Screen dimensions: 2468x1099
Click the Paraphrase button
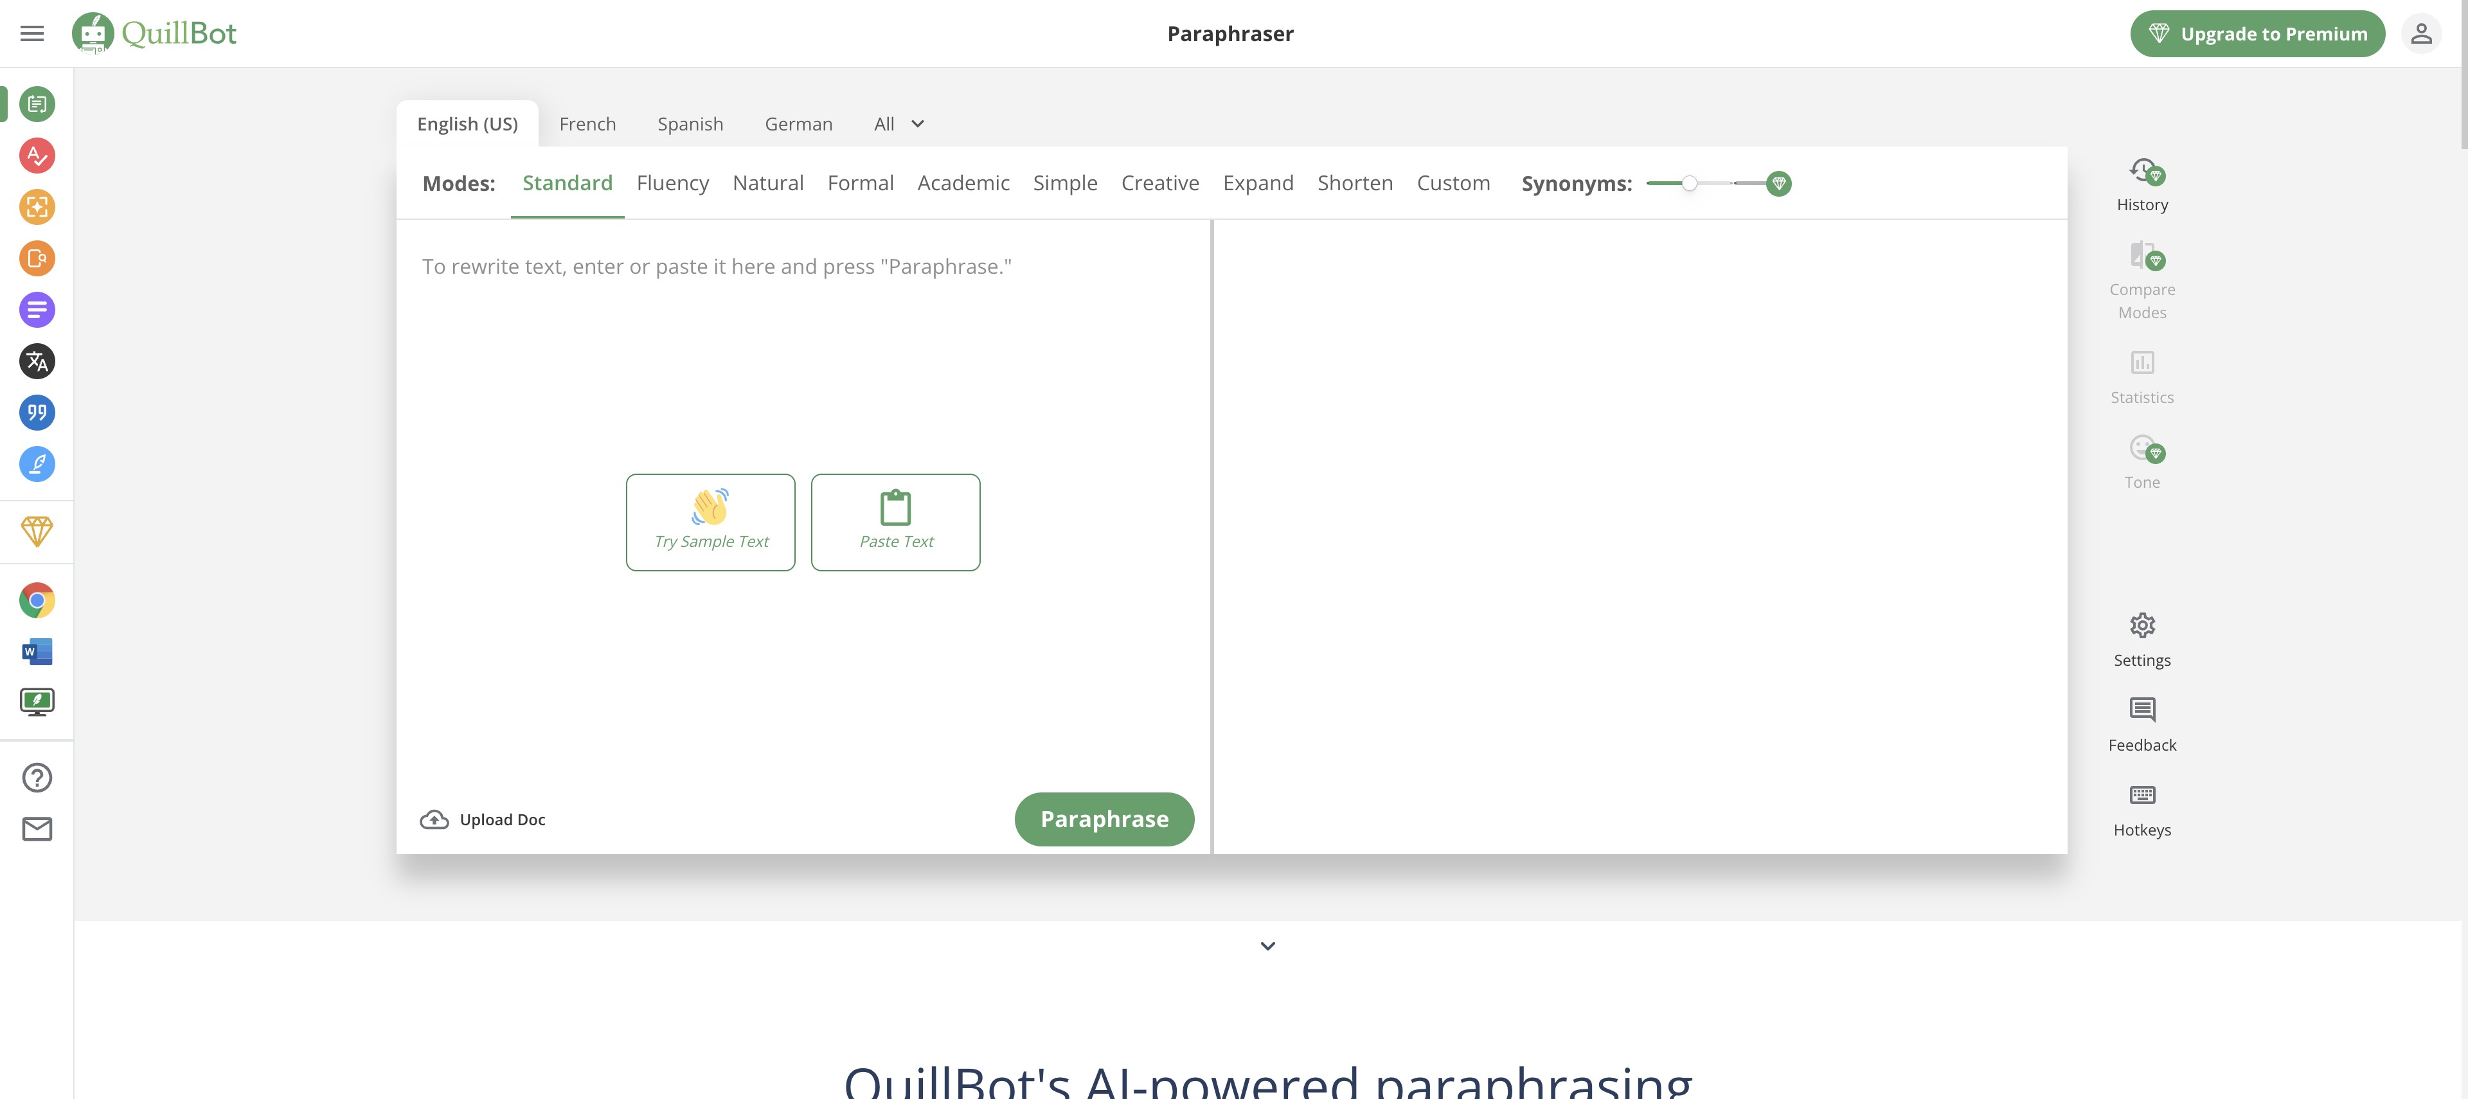[x=1104, y=819]
